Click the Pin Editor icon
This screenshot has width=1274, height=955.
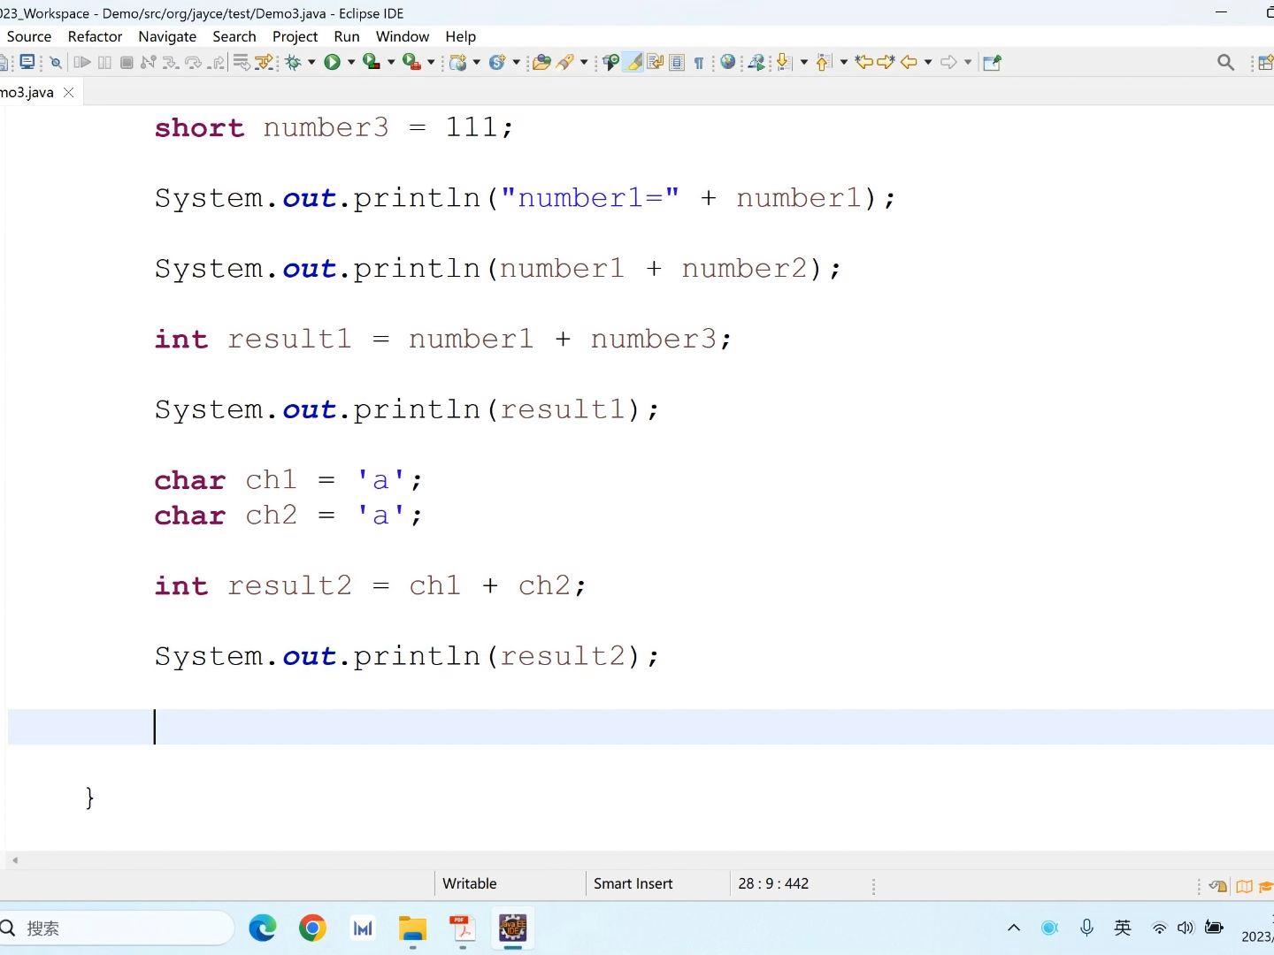coord(992,62)
